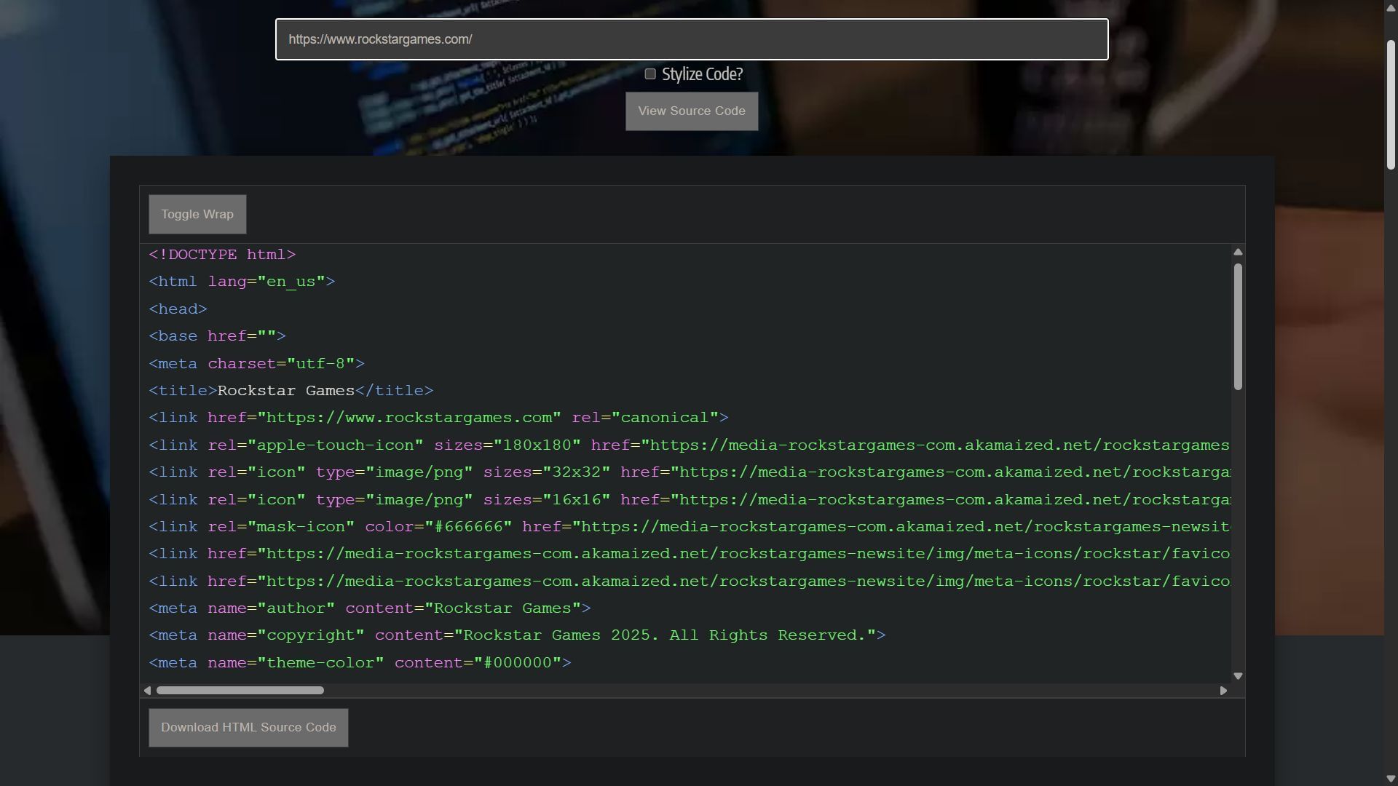The image size is (1398, 786).
Task: Click the page's vertical scrollbar thumb
Action: 1391,106
